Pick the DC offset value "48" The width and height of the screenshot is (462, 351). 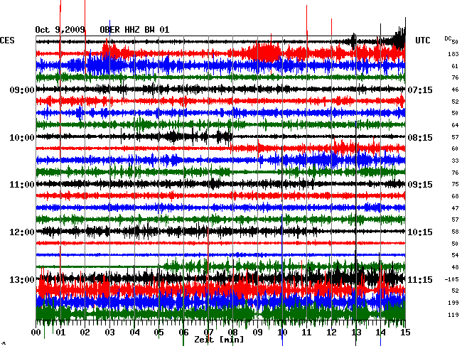pyautogui.click(x=455, y=267)
